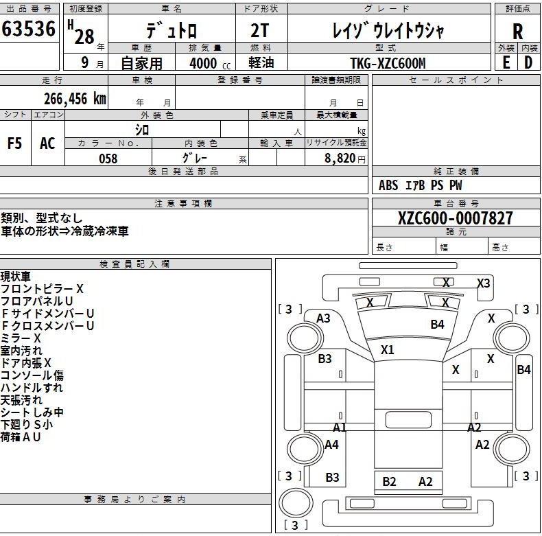Click the A3 damage mark on the diagram
Viewport: 542px width, 536px height.
[323, 318]
